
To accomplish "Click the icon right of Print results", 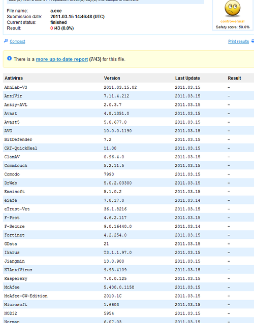I will pos(252,41).
